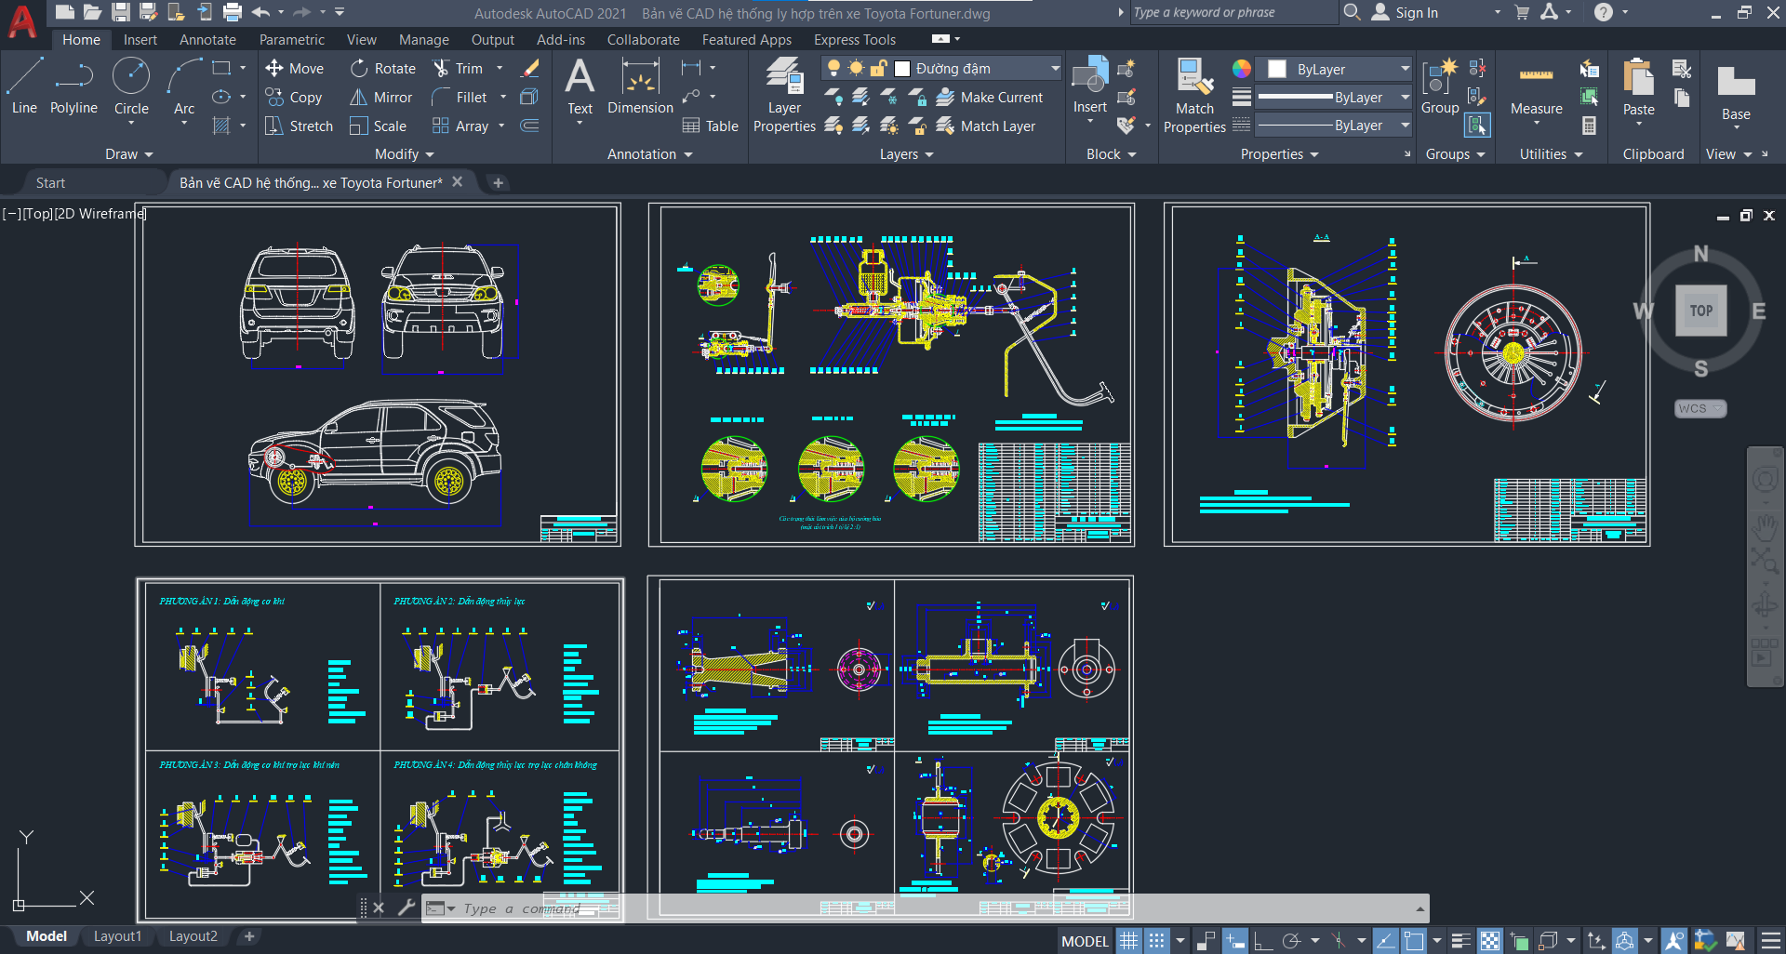Expand the Utilities panel
This screenshot has width=1786, height=954.
click(x=1551, y=153)
